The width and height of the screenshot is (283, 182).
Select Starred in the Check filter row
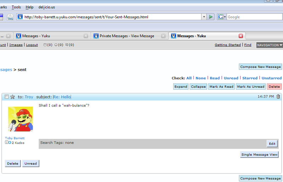coord(250,78)
